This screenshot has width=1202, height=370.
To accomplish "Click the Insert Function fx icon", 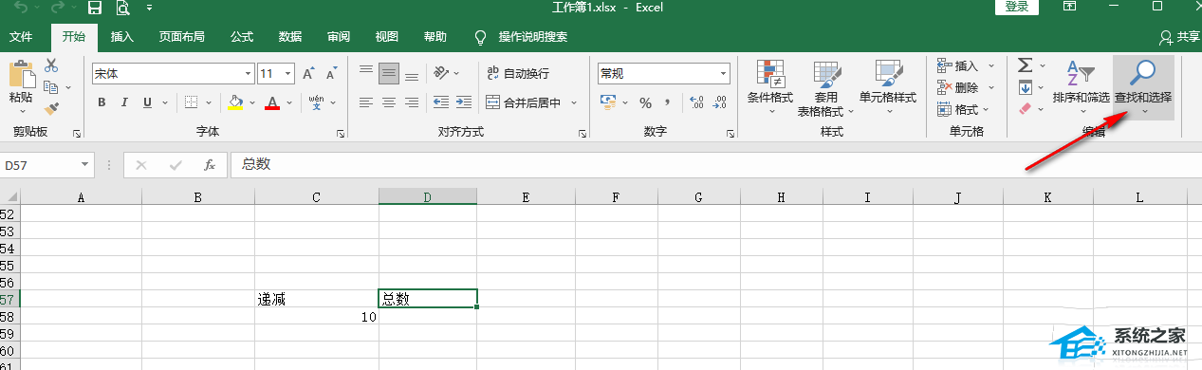I will click(x=210, y=165).
